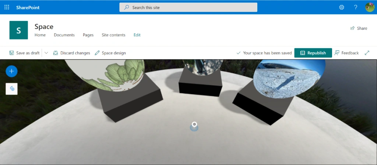This screenshot has width=377, height=165.
Task: Open the user profile avatar
Action: [x=370, y=7]
